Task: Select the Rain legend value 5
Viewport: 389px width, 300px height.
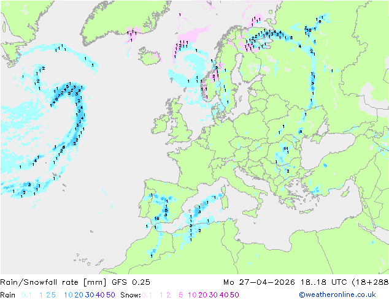Action: pyautogui.click(x=53, y=295)
